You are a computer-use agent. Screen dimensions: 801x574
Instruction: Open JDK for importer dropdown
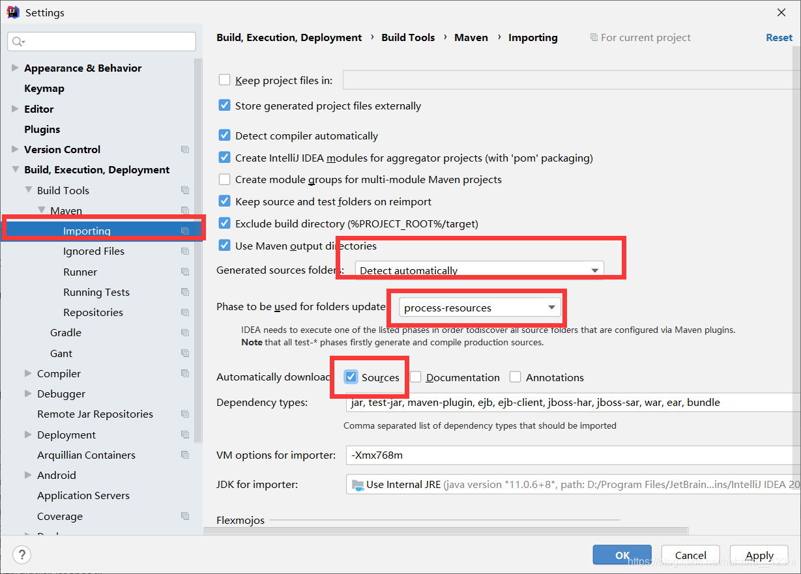[573, 485]
